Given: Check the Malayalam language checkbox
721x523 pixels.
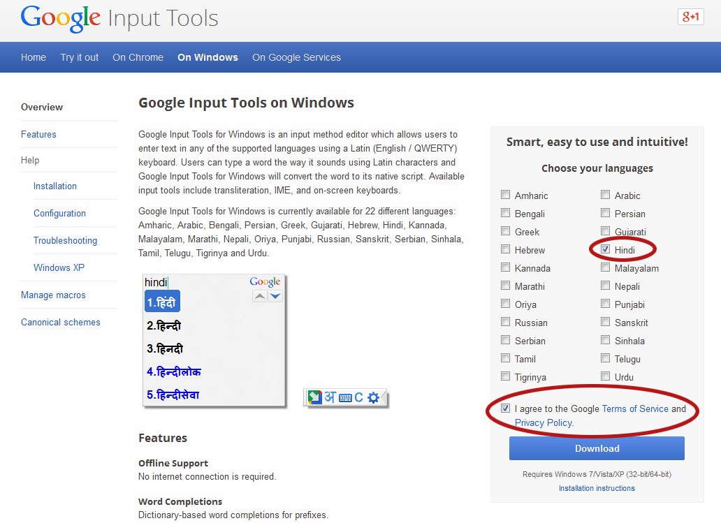Looking at the screenshot, I should (605, 267).
